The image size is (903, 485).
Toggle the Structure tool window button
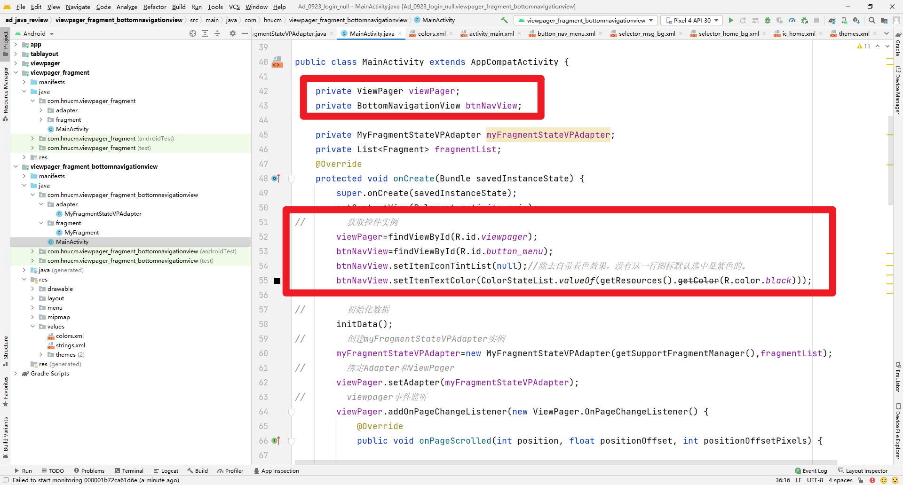[6, 351]
